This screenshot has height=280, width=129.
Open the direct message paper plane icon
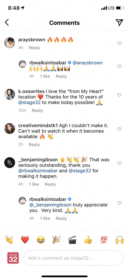pyautogui.click(x=119, y=22)
